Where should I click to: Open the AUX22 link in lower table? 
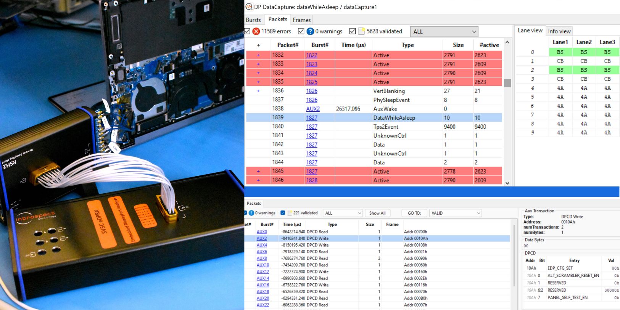click(x=263, y=305)
